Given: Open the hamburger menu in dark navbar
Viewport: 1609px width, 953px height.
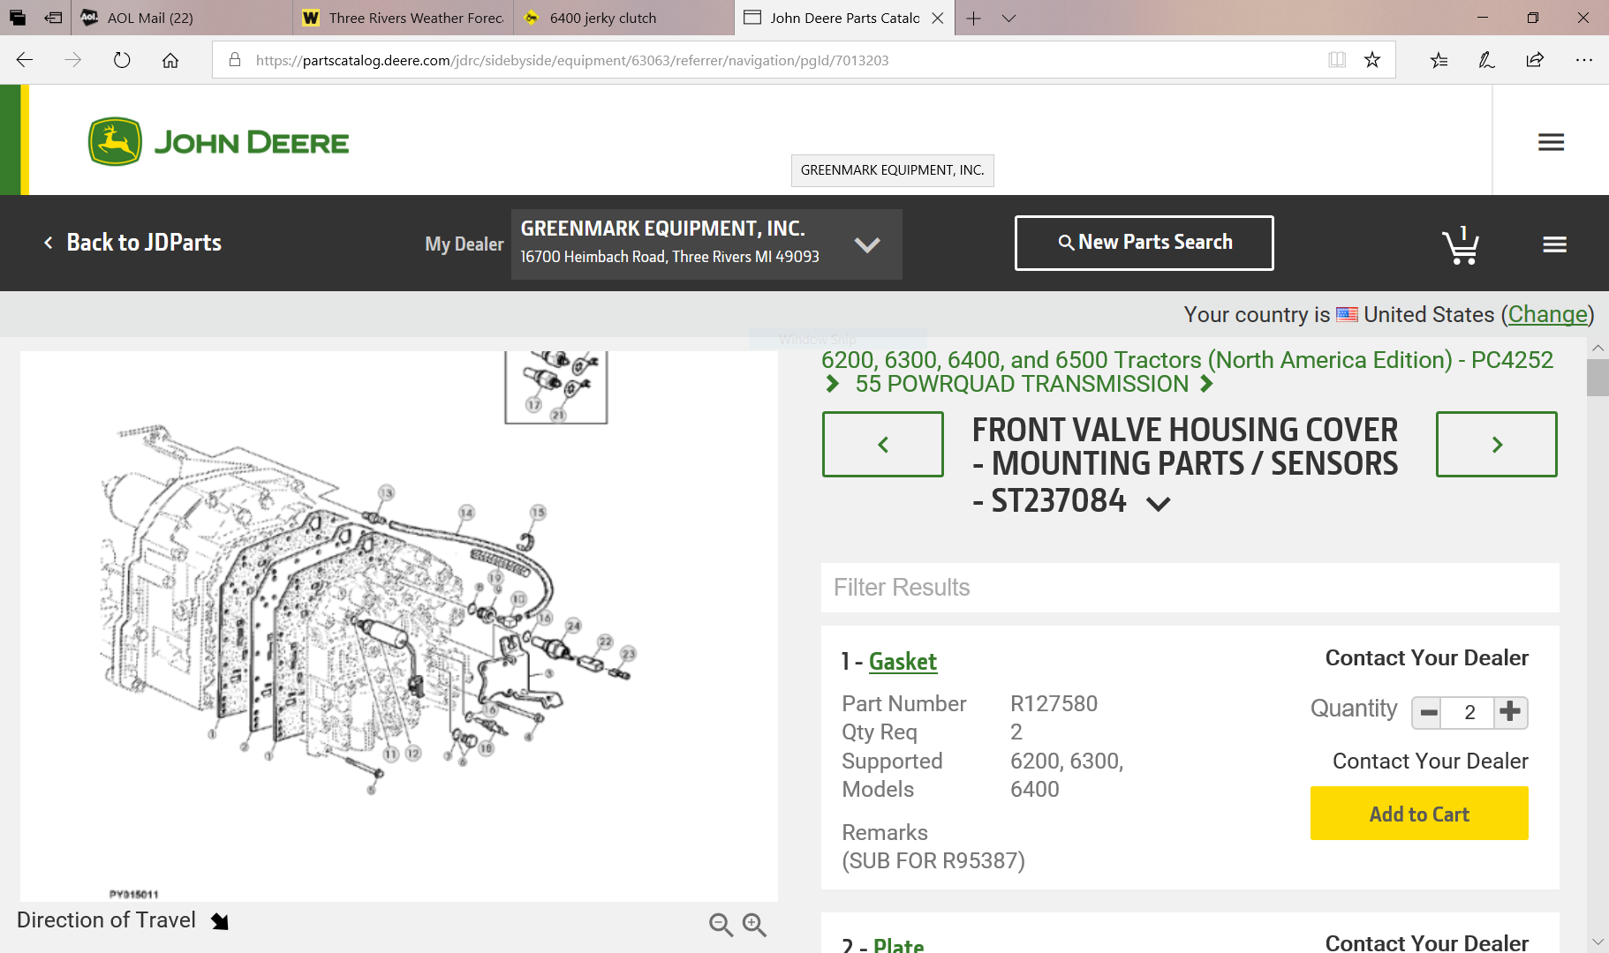Looking at the screenshot, I should (x=1554, y=244).
